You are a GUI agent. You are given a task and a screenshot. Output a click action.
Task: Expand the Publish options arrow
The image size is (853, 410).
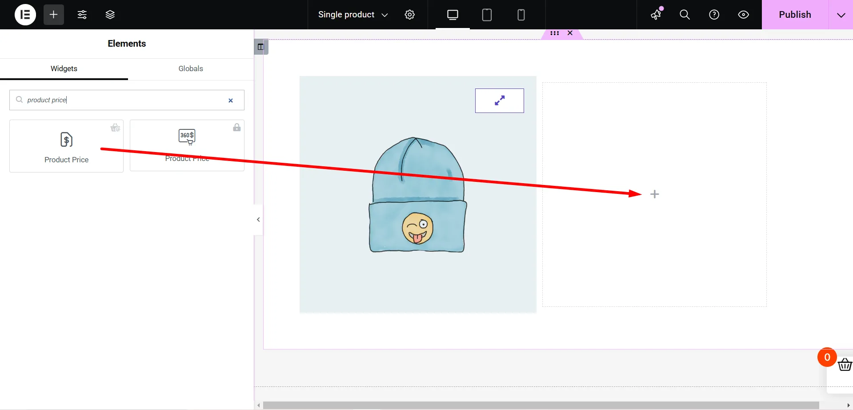coord(841,15)
